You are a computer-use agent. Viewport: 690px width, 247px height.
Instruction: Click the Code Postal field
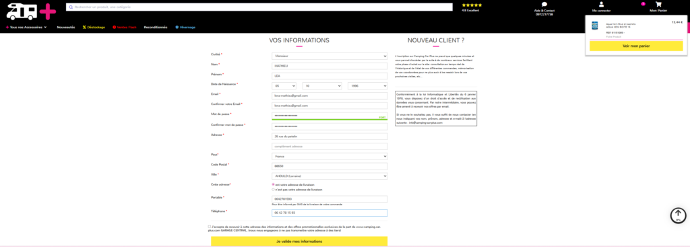[x=330, y=166]
